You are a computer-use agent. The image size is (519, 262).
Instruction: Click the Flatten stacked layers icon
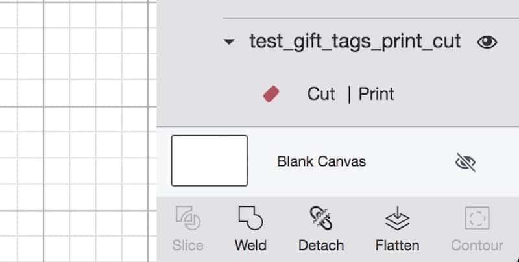click(x=397, y=218)
